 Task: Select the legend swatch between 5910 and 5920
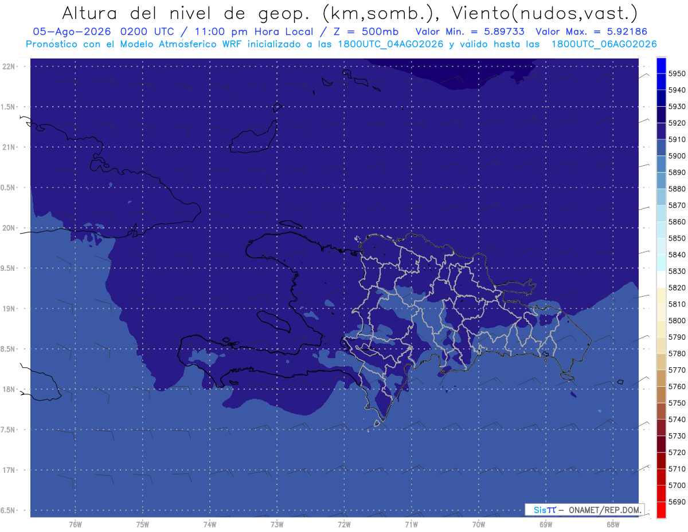click(x=660, y=131)
